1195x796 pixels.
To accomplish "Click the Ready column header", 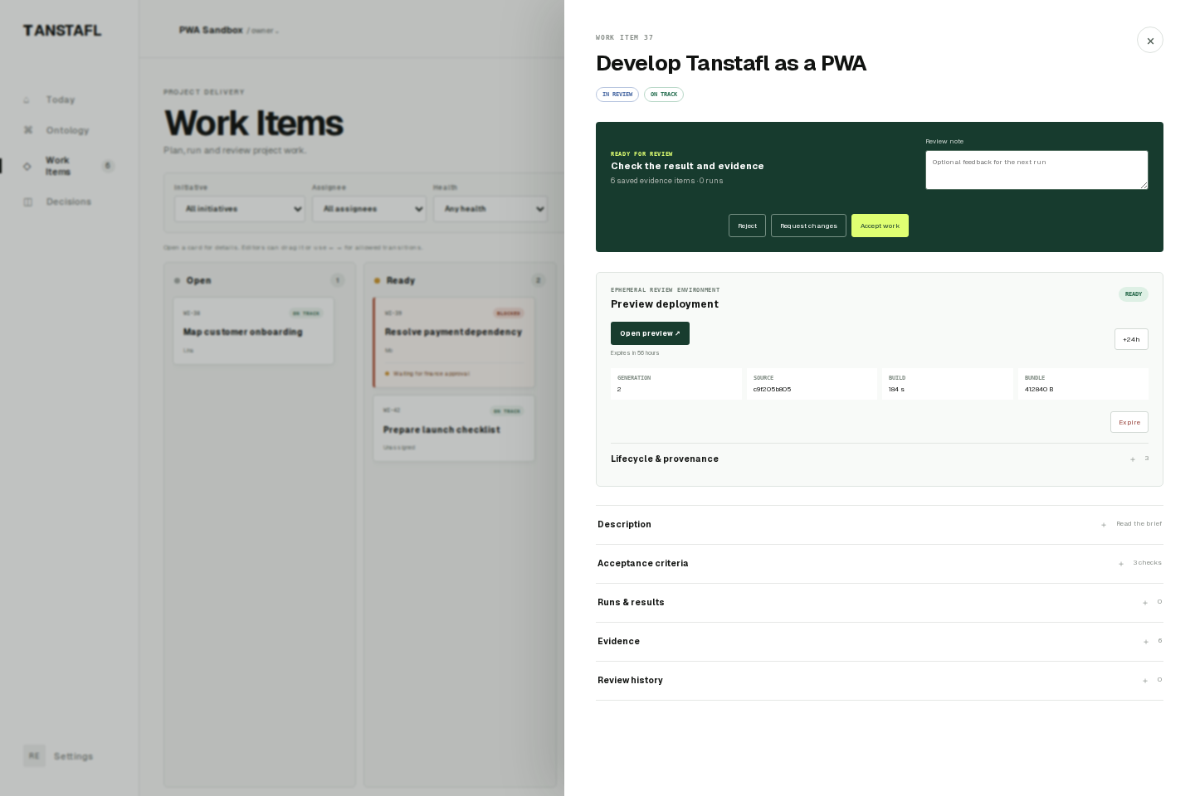I will (459, 280).
